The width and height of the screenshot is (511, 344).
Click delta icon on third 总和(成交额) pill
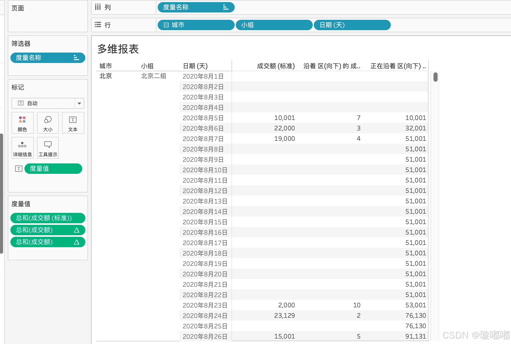click(x=76, y=242)
